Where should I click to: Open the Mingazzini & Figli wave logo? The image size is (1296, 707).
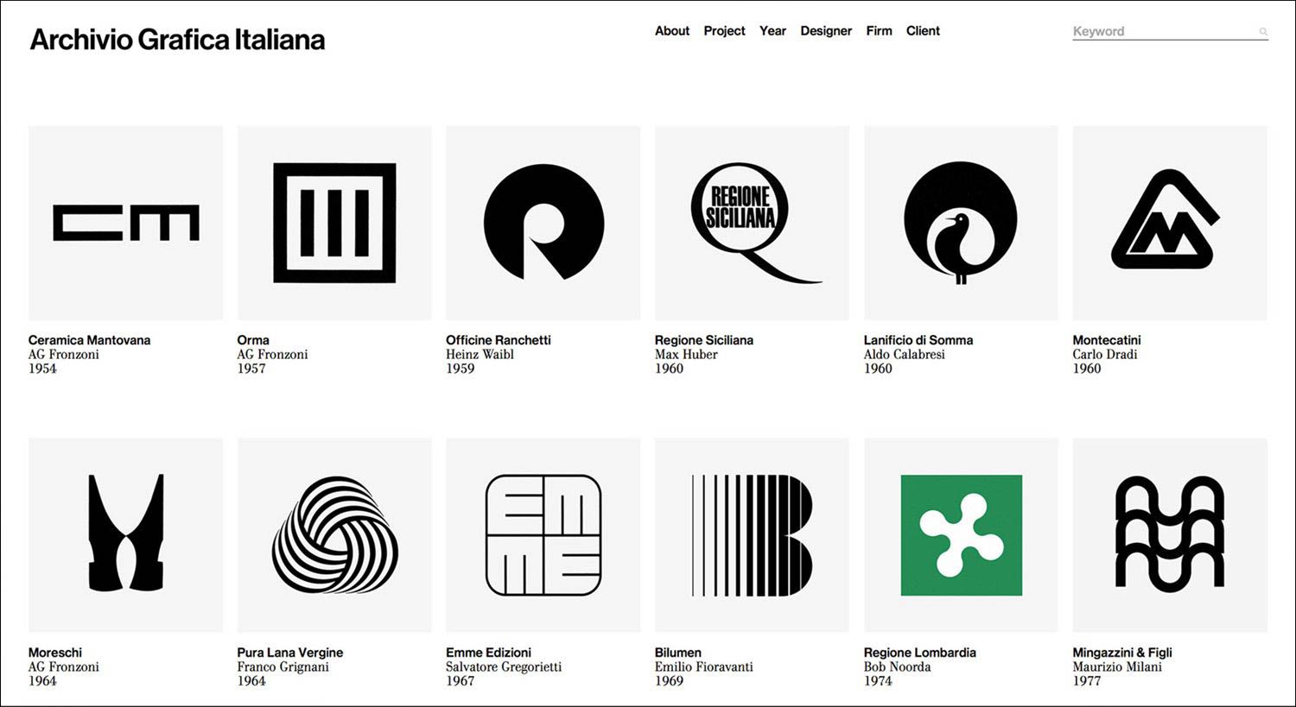point(1170,535)
